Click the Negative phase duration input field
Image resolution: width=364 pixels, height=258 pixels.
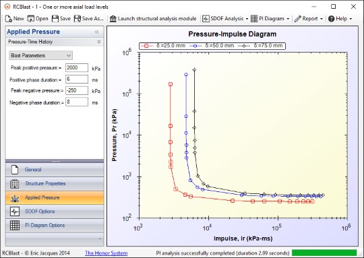(x=77, y=102)
